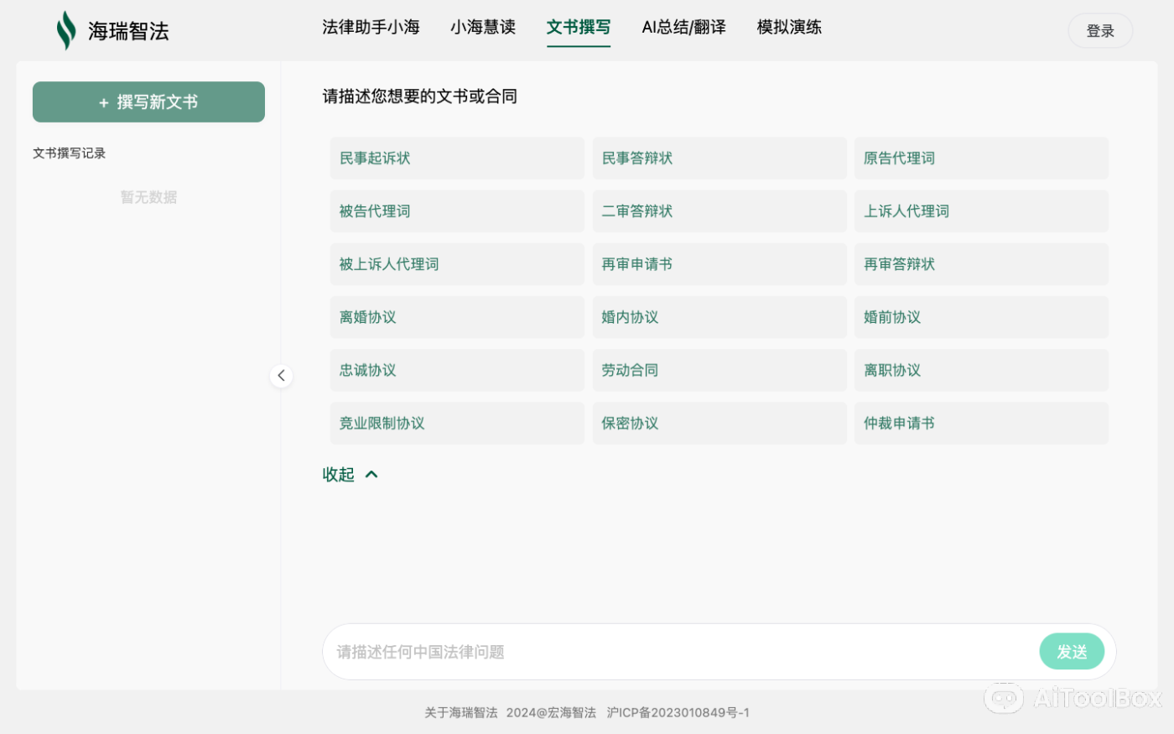Choose the 离婚协议 template
Image resolution: width=1174 pixels, height=734 pixels.
click(457, 317)
